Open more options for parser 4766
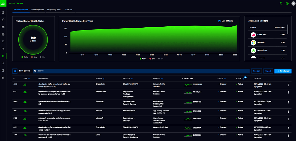Viewport: 296px width, 141px height. [288, 136]
